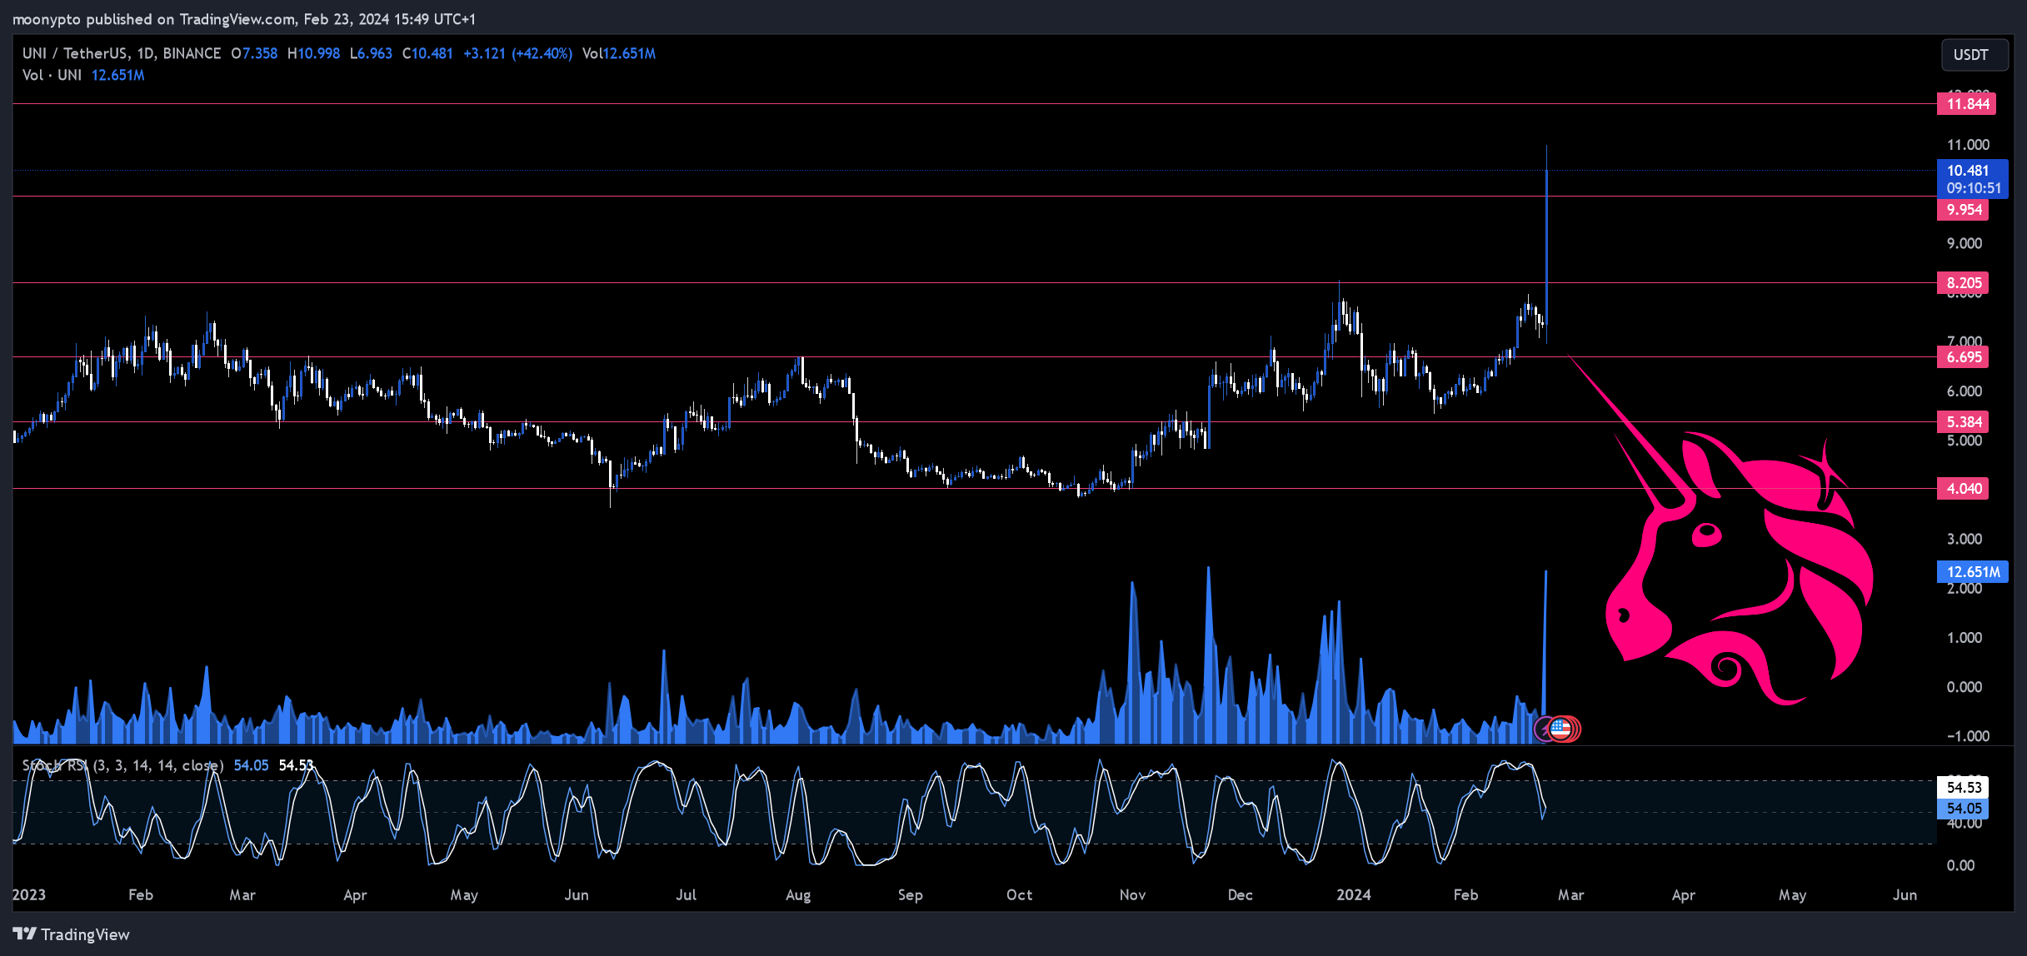Click the 12.651M value in Vol legend
This screenshot has width=2027, height=956.
117,75
